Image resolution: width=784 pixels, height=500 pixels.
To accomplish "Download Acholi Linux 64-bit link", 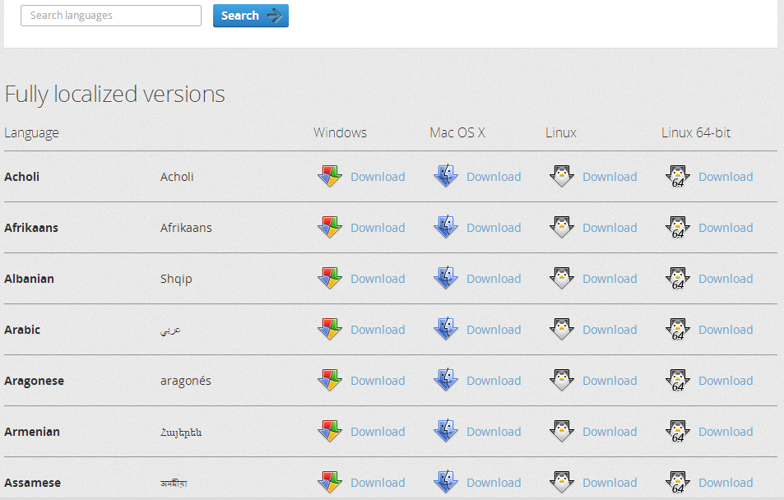I will pyautogui.click(x=726, y=177).
